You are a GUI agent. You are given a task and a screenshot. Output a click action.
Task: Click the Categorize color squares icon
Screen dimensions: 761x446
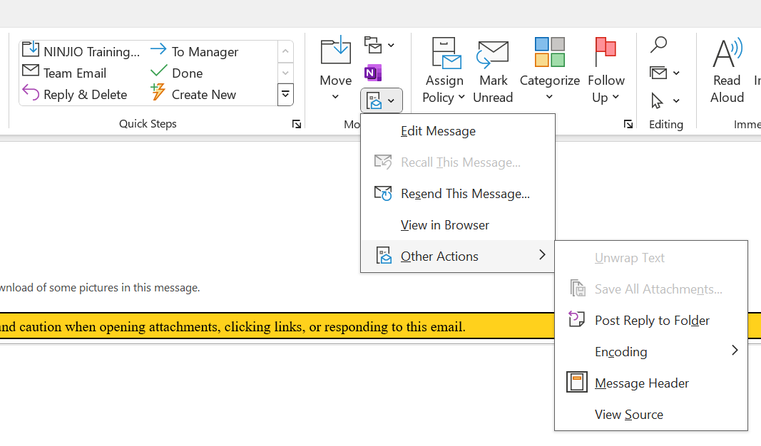pos(549,53)
